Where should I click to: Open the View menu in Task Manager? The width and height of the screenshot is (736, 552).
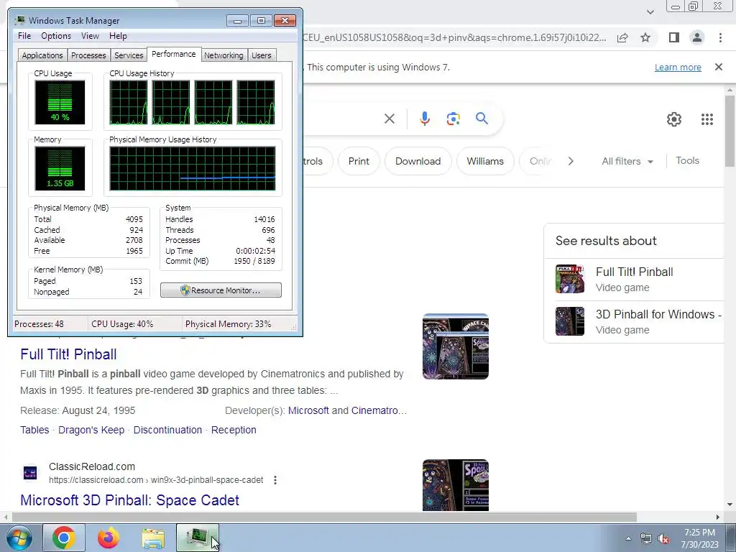[x=90, y=36]
